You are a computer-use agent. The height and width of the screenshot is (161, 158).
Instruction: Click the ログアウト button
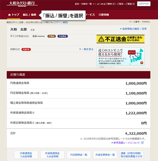point(144,4)
